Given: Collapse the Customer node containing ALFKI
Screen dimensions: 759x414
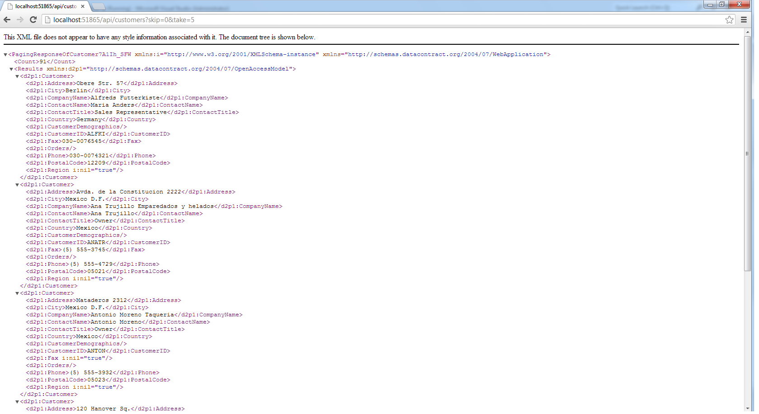Looking at the screenshot, I should click(x=17, y=76).
